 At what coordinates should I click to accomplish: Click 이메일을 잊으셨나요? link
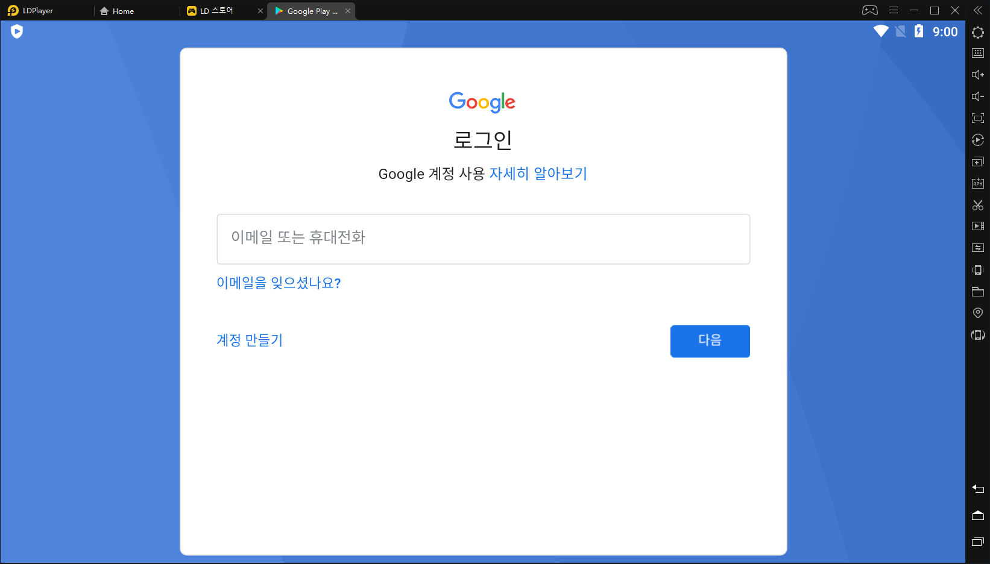point(279,283)
